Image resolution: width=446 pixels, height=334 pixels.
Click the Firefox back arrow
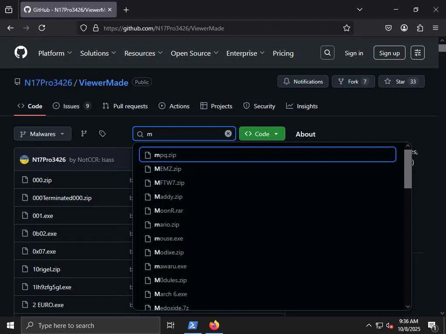click(x=10, y=28)
